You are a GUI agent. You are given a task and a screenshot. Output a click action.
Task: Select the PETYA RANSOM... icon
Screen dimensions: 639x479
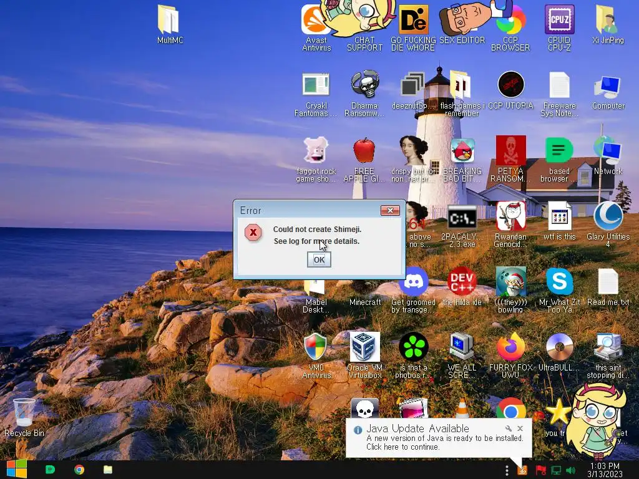510,160
